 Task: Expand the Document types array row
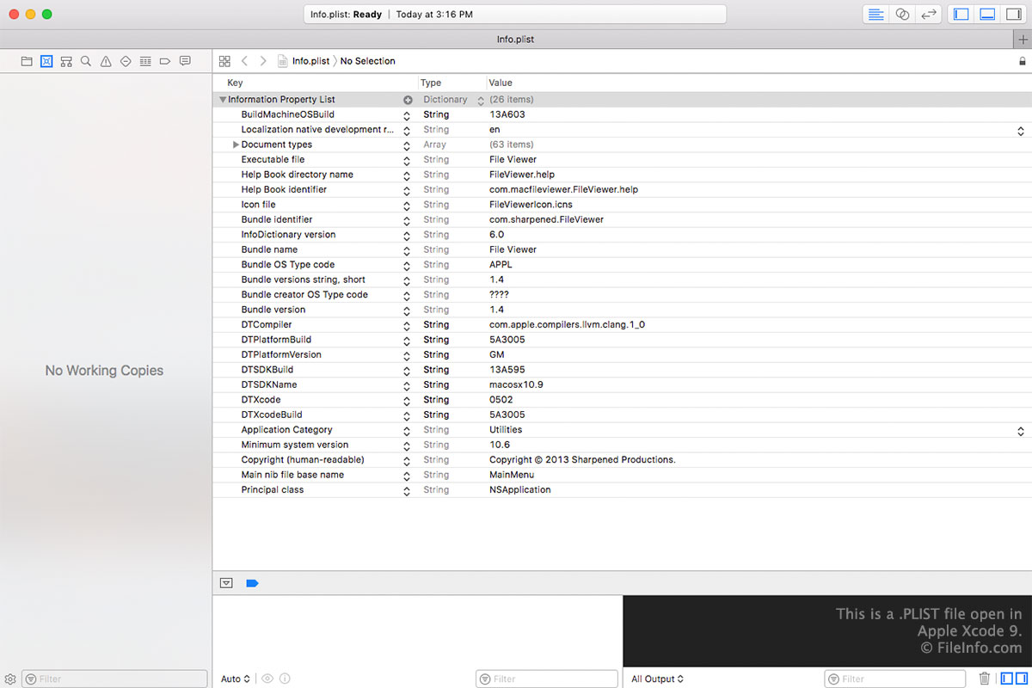[236, 144]
